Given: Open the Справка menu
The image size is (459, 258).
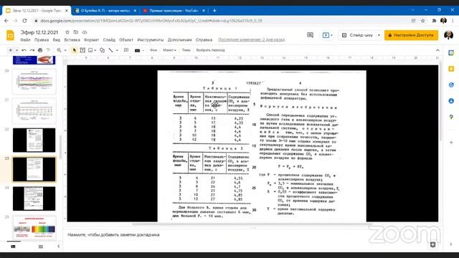Looking at the screenshot, I should [x=204, y=40].
